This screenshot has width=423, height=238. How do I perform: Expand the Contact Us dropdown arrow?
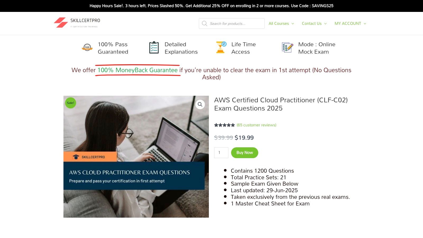[325, 24]
